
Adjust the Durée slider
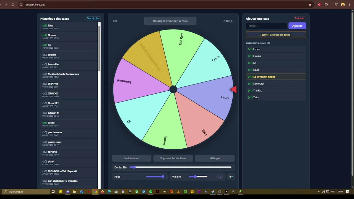(181, 167)
